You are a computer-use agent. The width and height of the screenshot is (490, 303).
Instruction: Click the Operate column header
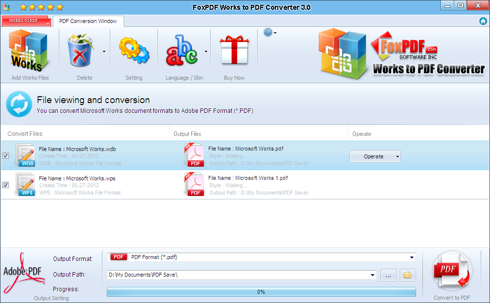coord(362,134)
